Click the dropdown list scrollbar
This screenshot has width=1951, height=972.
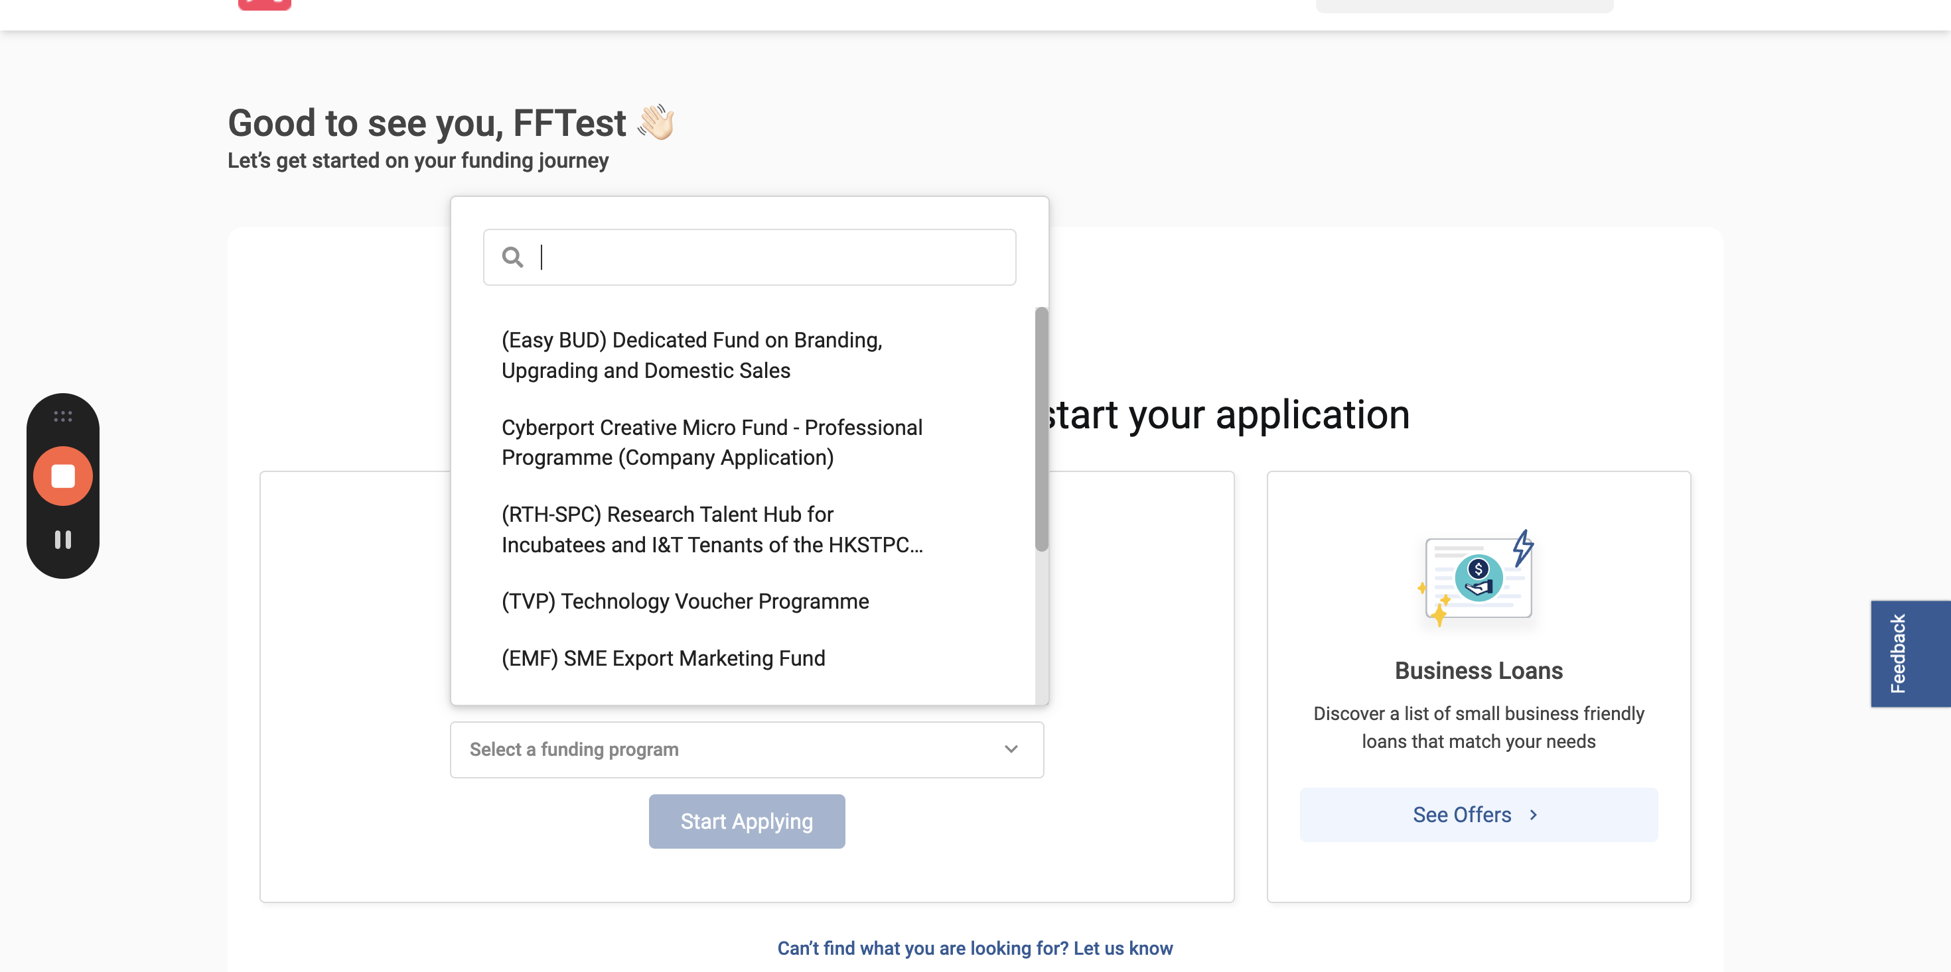(1041, 429)
